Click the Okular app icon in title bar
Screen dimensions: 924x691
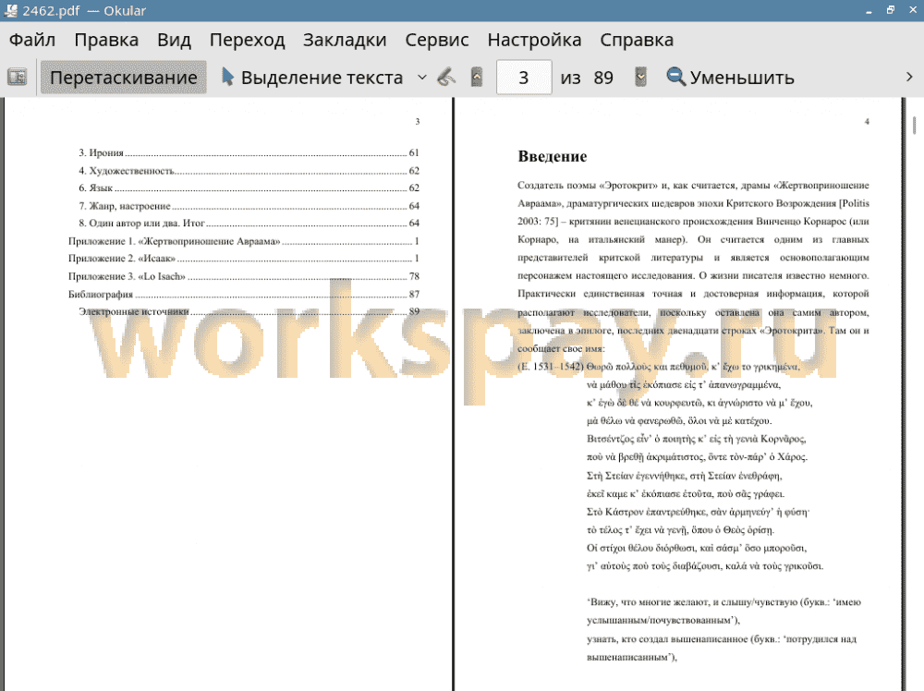[10, 10]
